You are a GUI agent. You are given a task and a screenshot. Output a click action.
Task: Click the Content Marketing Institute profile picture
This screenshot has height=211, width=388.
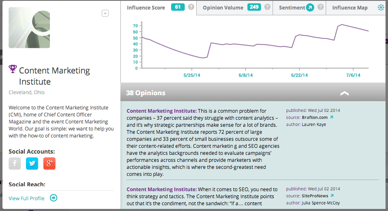(x=29, y=27)
